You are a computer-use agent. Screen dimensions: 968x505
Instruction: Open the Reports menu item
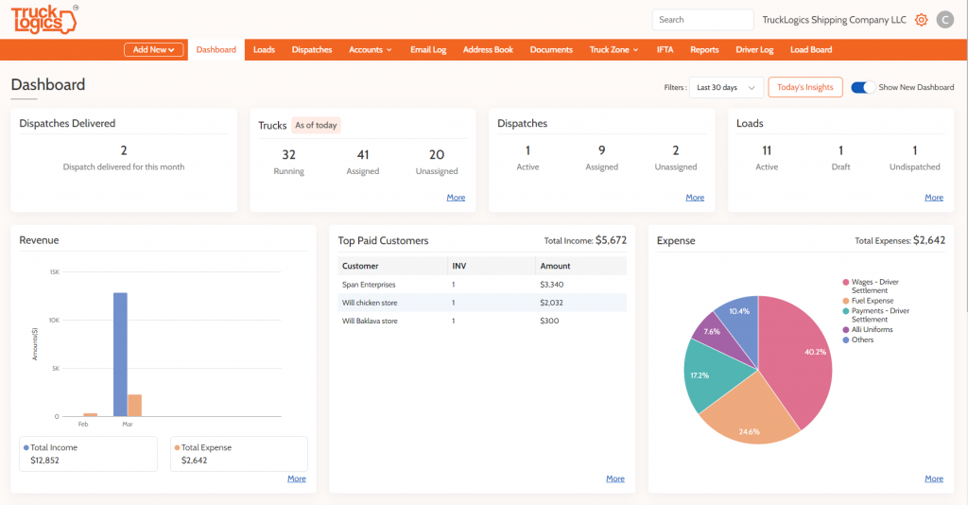click(704, 49)
